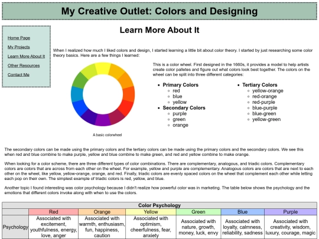Click the Yellow column header cell
Viewport: 319px width, 239px height.
pos(151,212)
